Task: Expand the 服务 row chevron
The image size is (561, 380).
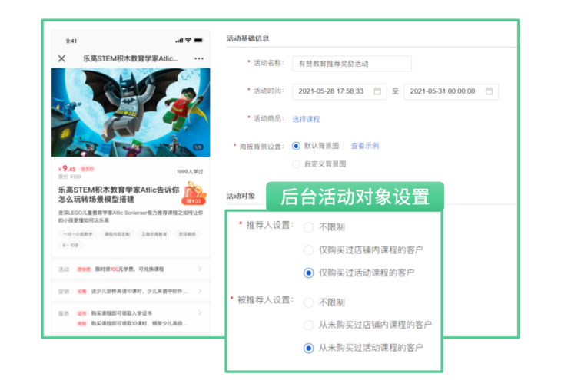Action: pos(200,312)
